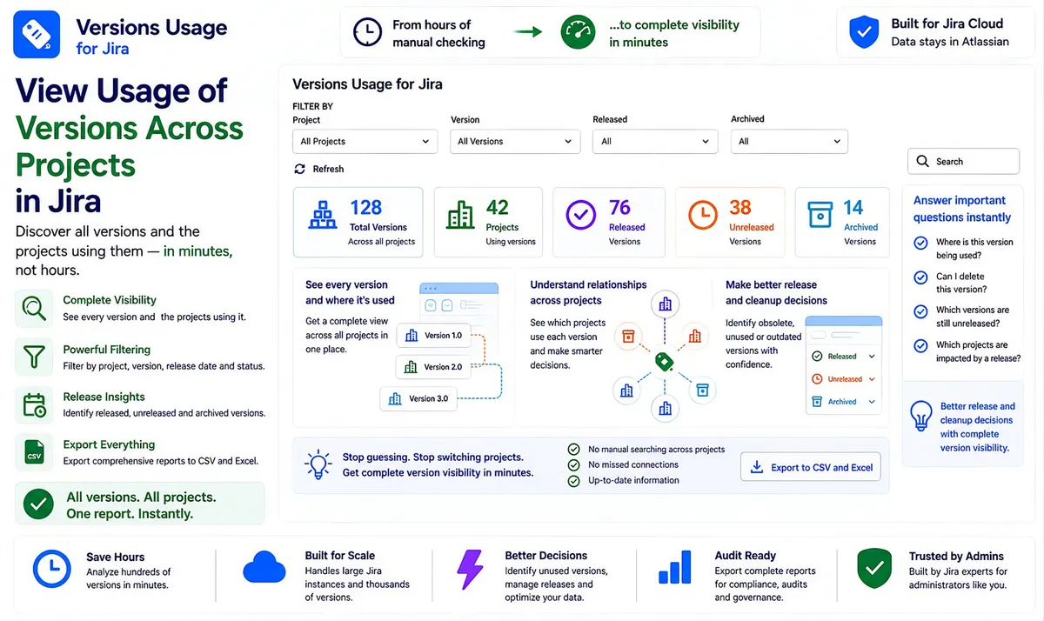Open the All Versions dropdown
The height and width of the screenshot is (621, 1044).
515,141
